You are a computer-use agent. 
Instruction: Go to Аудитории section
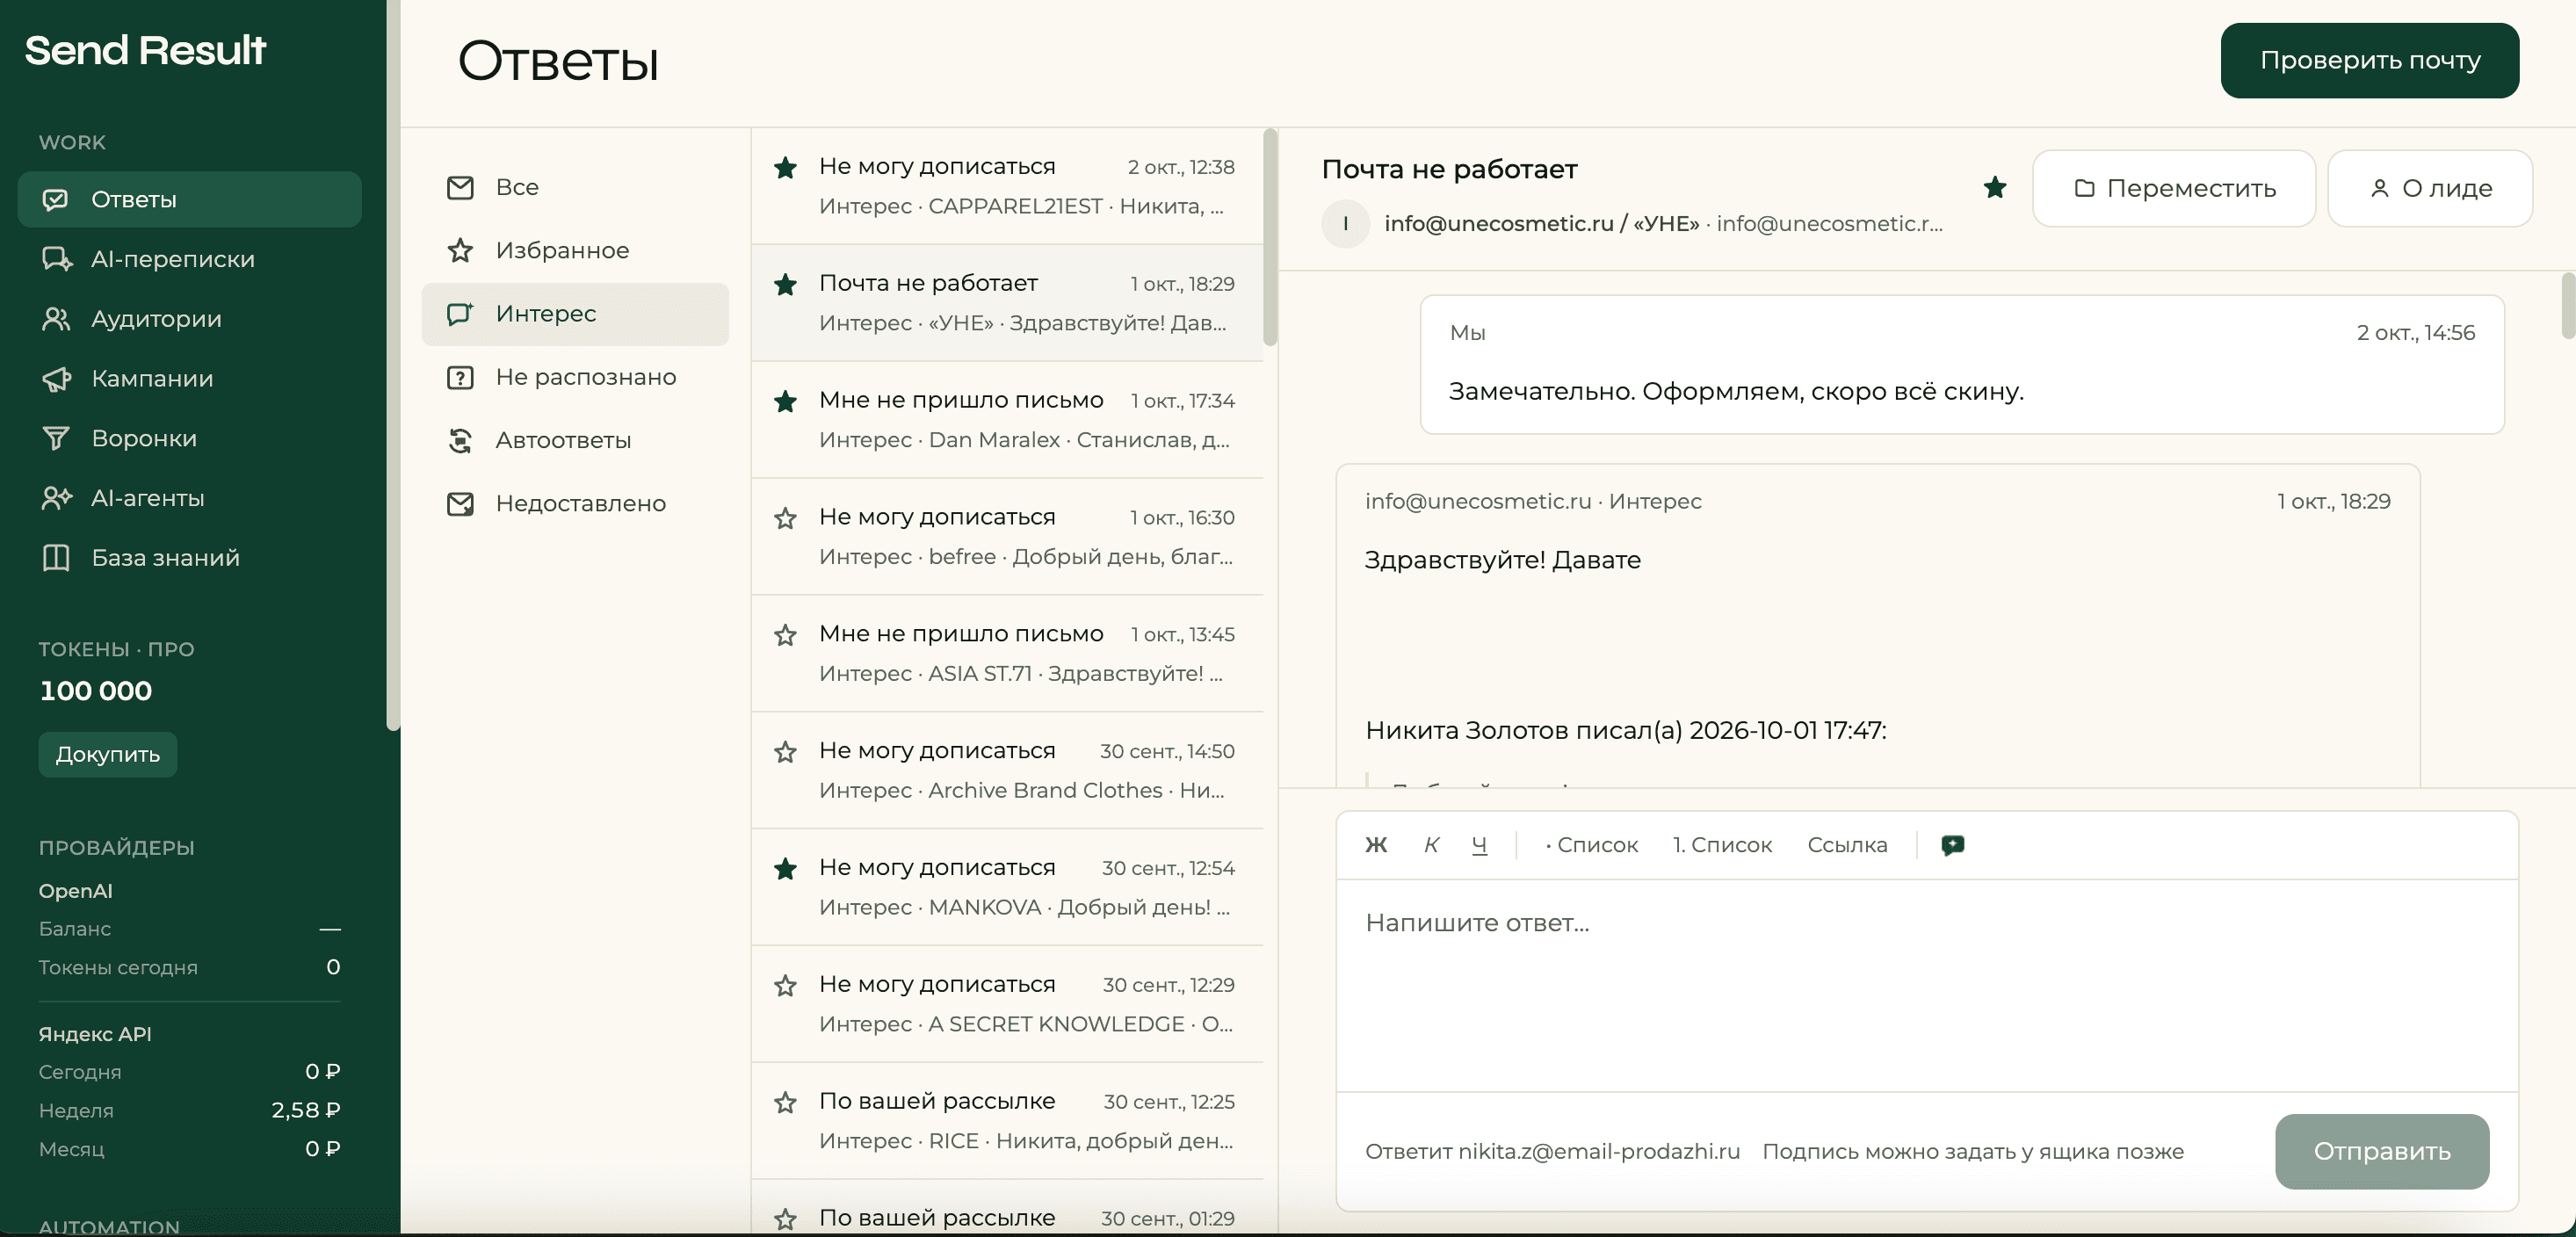[x=189, y=319]
